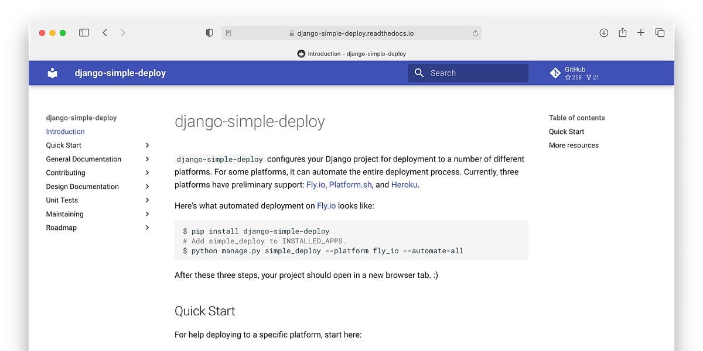Reload the page with the refresh icon
This screenshot has width=703, height=351.
(x=475, y=33)
